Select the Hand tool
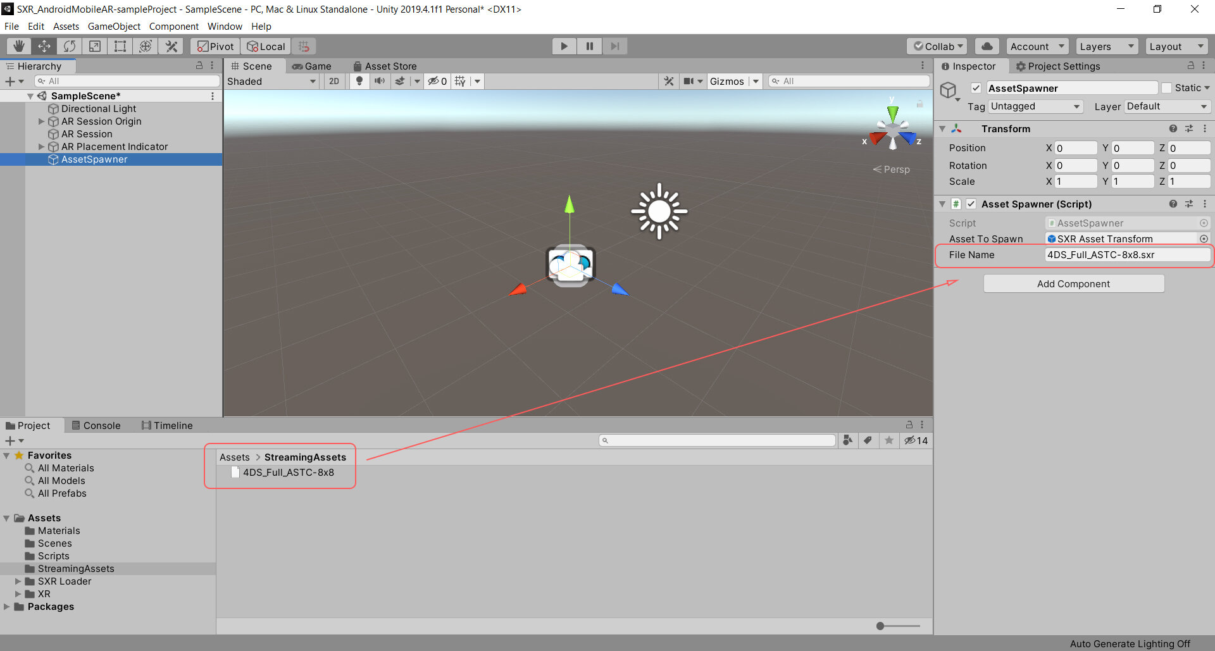 pyautogui.click(x=19, y=46)
